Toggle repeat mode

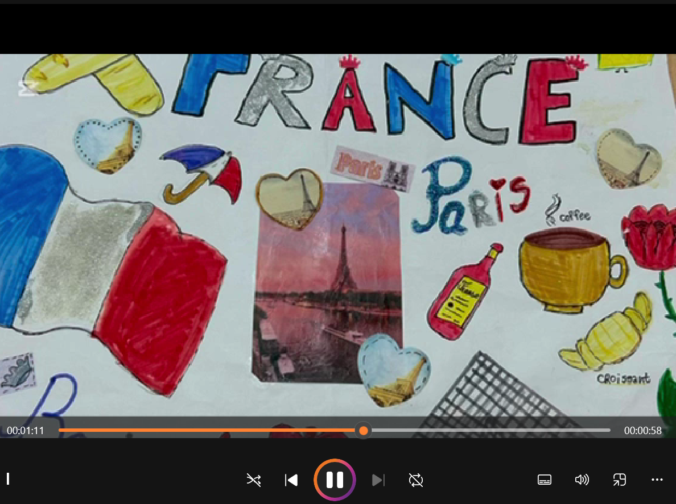pos(416,481)
